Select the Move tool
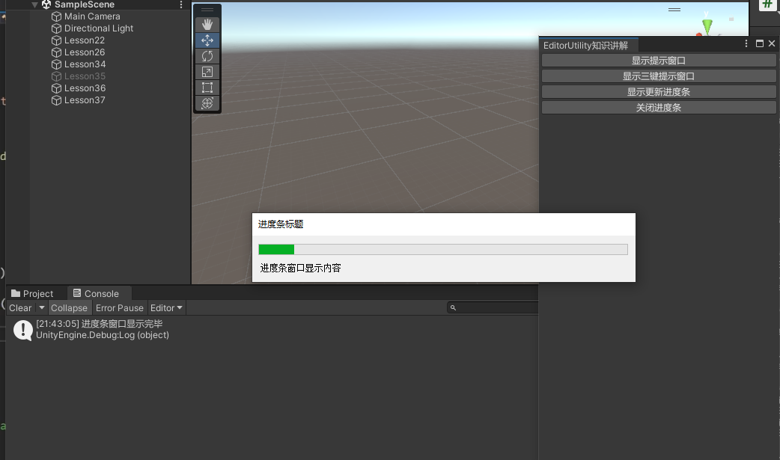Image resolution: width=780 pixels, height=460 pixels. (207, 40)
